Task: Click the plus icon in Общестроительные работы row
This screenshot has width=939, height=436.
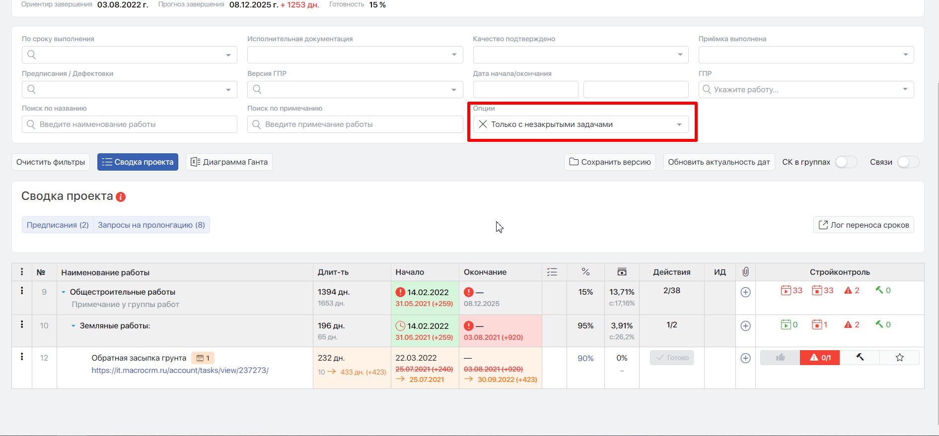Action: tap(745, 292)
